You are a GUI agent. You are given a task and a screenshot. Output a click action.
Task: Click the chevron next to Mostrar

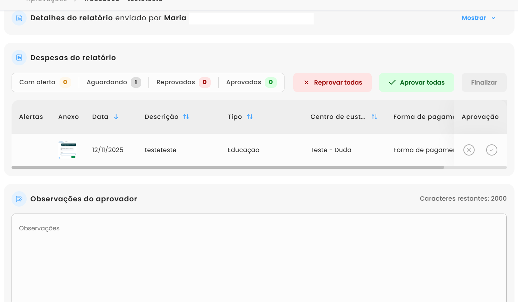click(x=493, y=18)
